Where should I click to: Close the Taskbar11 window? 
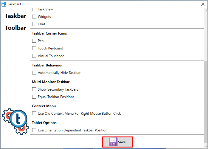(203, 4)
